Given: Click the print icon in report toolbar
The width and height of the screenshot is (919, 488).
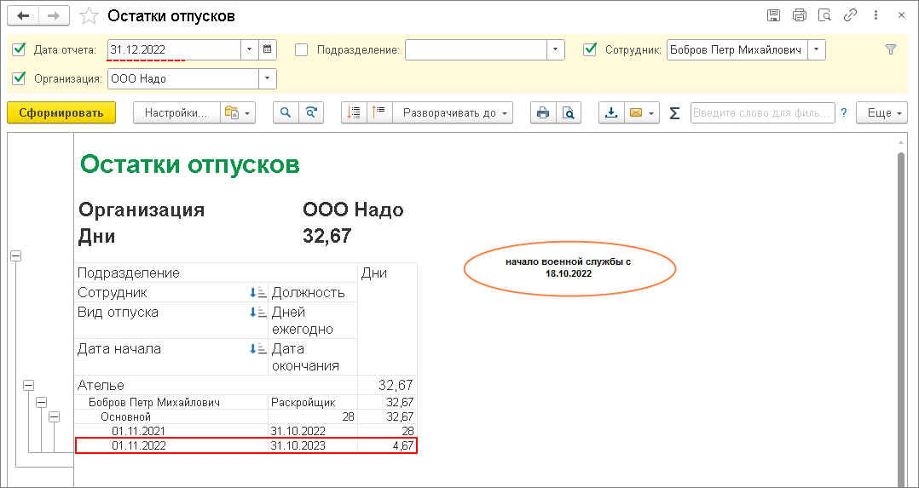Looking at the screenshot, I should (542, 113).
